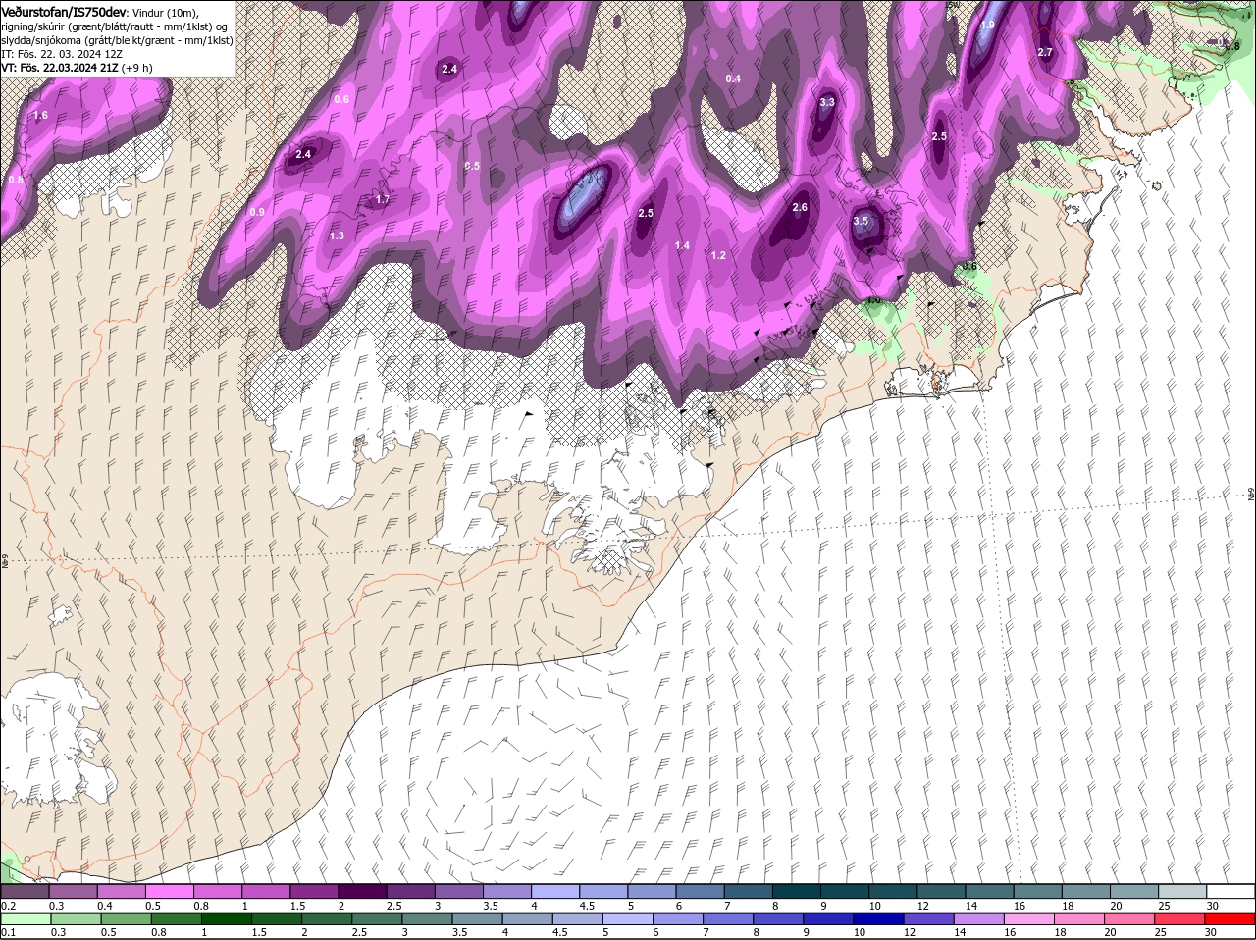Click the pale grey 25 swatch, upper legend row
Screen dimensions: 1256x940
[x=1182, y=891]
